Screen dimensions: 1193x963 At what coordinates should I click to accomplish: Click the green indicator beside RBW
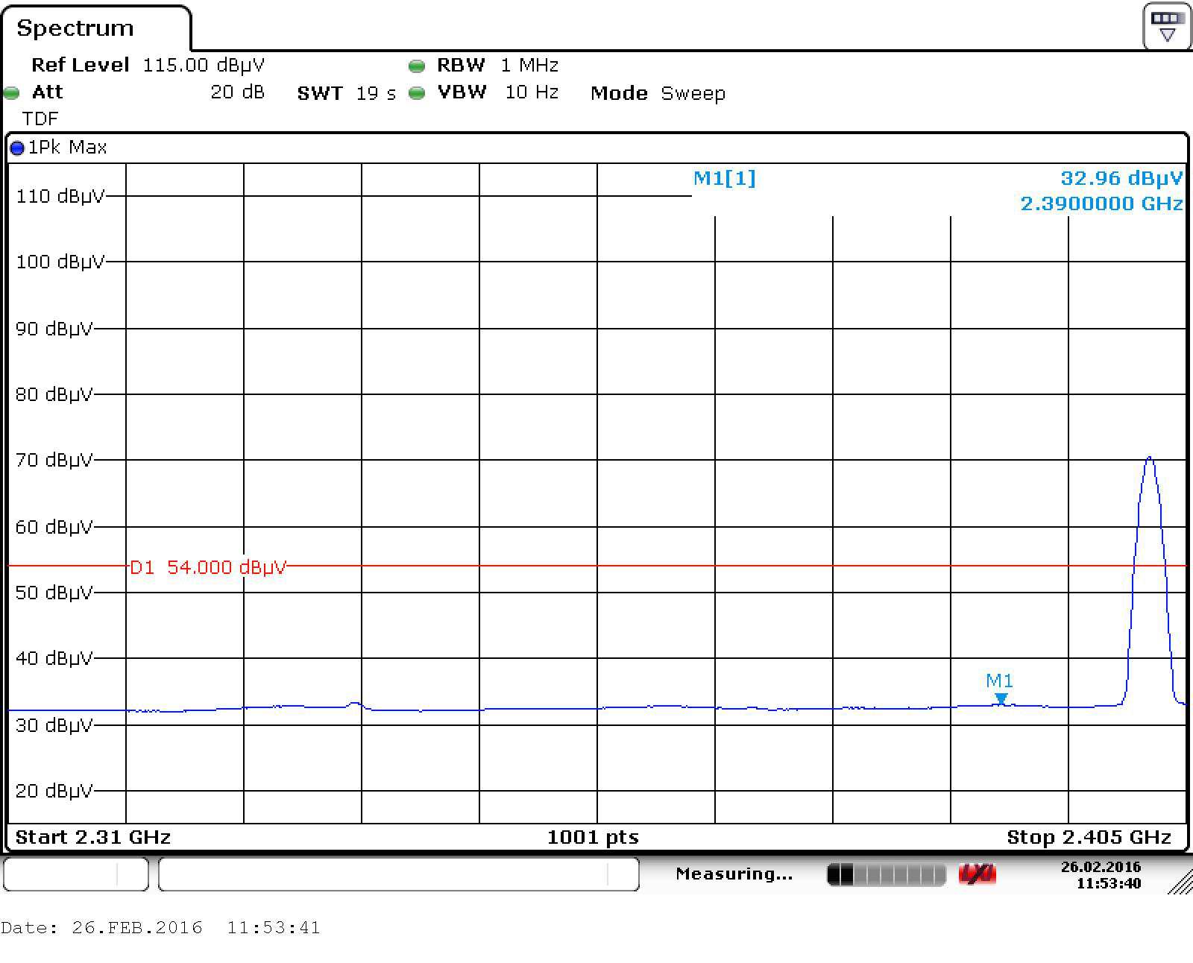point(417,66)
